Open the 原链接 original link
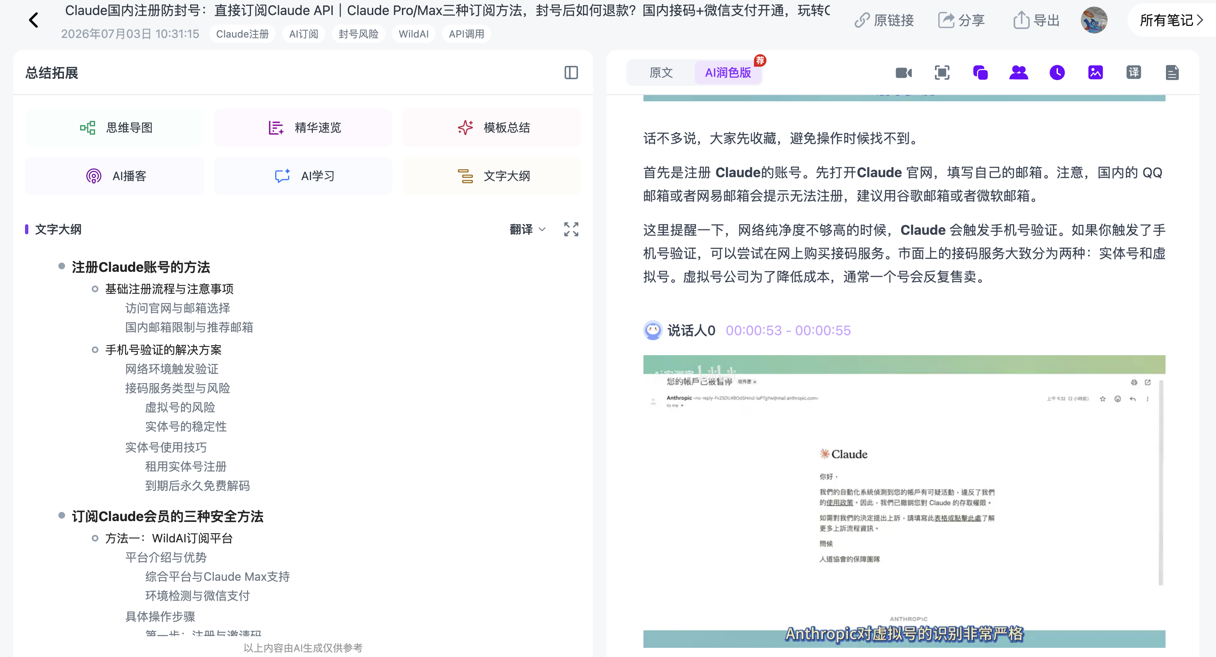 (x=884, y=20)
